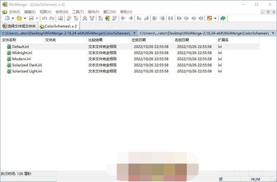Open the 文件(F) menu
This screenshot has height=182, width=277.
(14, 12)
